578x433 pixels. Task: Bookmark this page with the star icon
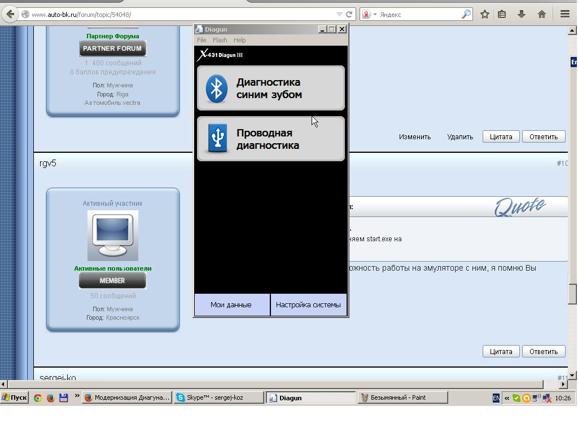(485, 14)
